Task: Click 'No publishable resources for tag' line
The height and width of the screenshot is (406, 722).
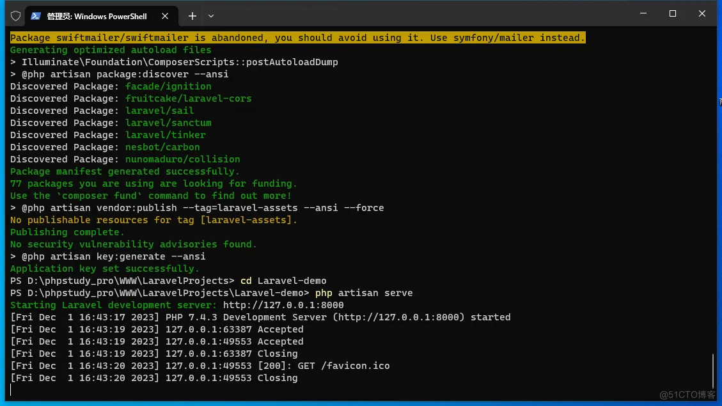Action: click(153, 220)
